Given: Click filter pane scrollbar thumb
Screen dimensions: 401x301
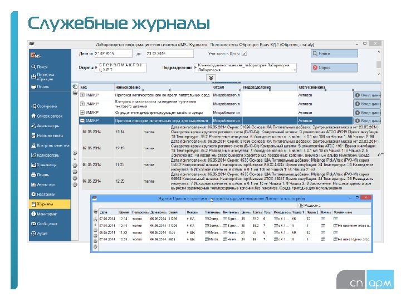Looking at the screenshot, I should tap(379, 64).
